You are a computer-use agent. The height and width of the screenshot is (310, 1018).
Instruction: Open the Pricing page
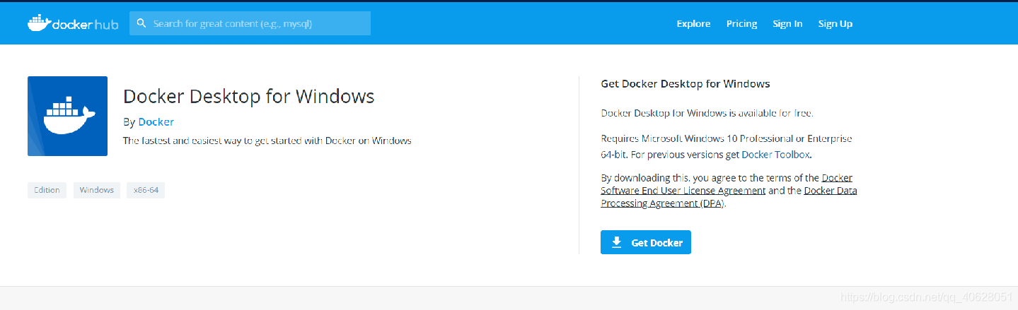point(741,23)
